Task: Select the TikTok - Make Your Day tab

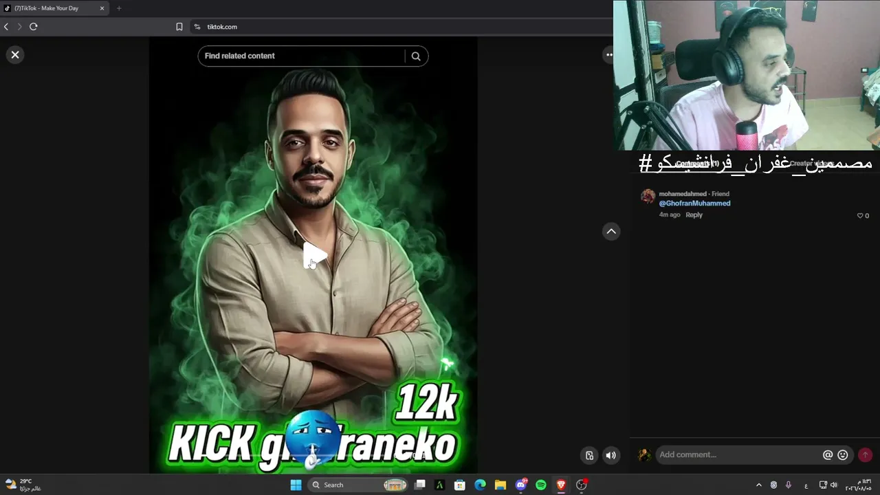Action: click(54, 8)
